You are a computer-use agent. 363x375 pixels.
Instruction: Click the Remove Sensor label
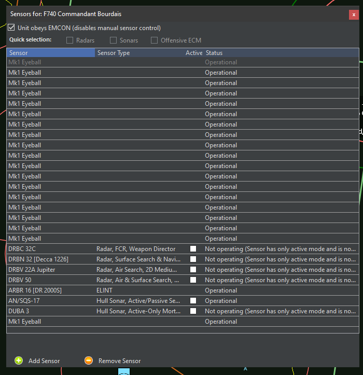(120, 360)
